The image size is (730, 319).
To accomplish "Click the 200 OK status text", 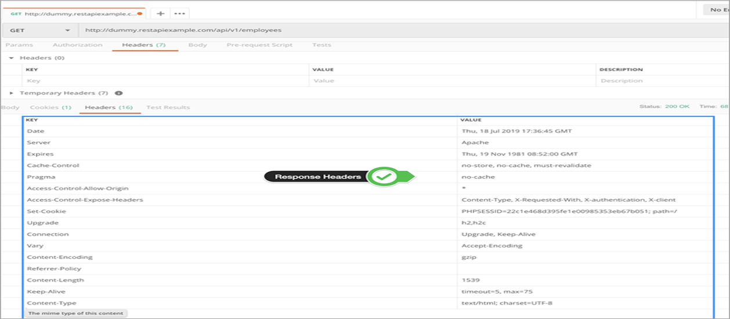I will (676, 107).
